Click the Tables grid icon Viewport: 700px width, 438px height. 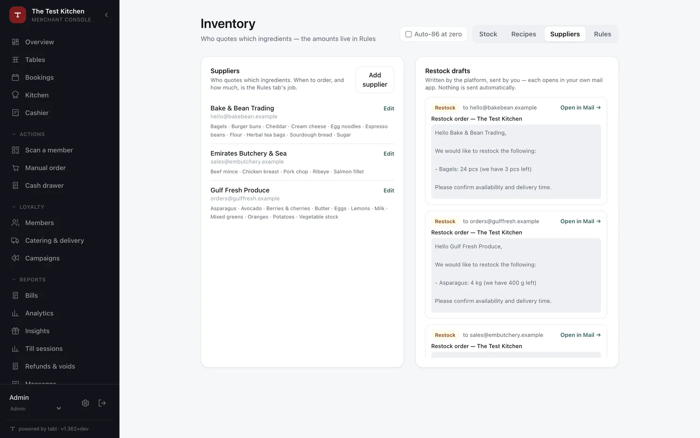pos(15,60)
